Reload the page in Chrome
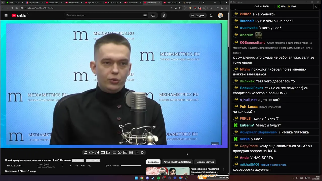 pyautogui.click(x=12, y=8)
